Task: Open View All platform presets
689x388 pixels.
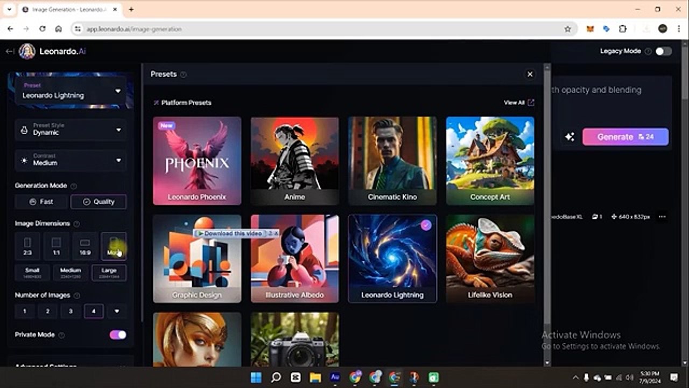Action: (519, 102)
